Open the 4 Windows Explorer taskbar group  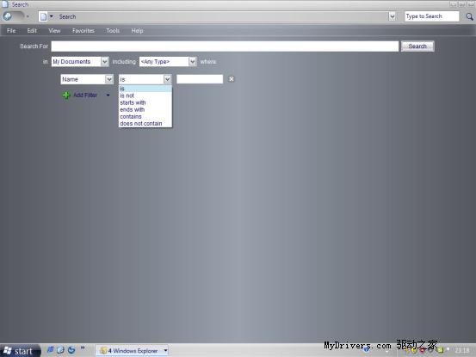(x=133, y=351)
